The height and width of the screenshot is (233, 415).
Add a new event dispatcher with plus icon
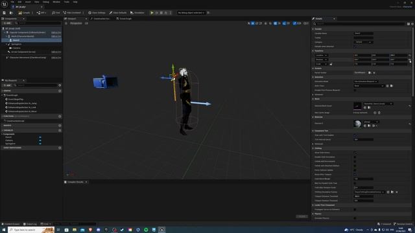click(60, 148)
